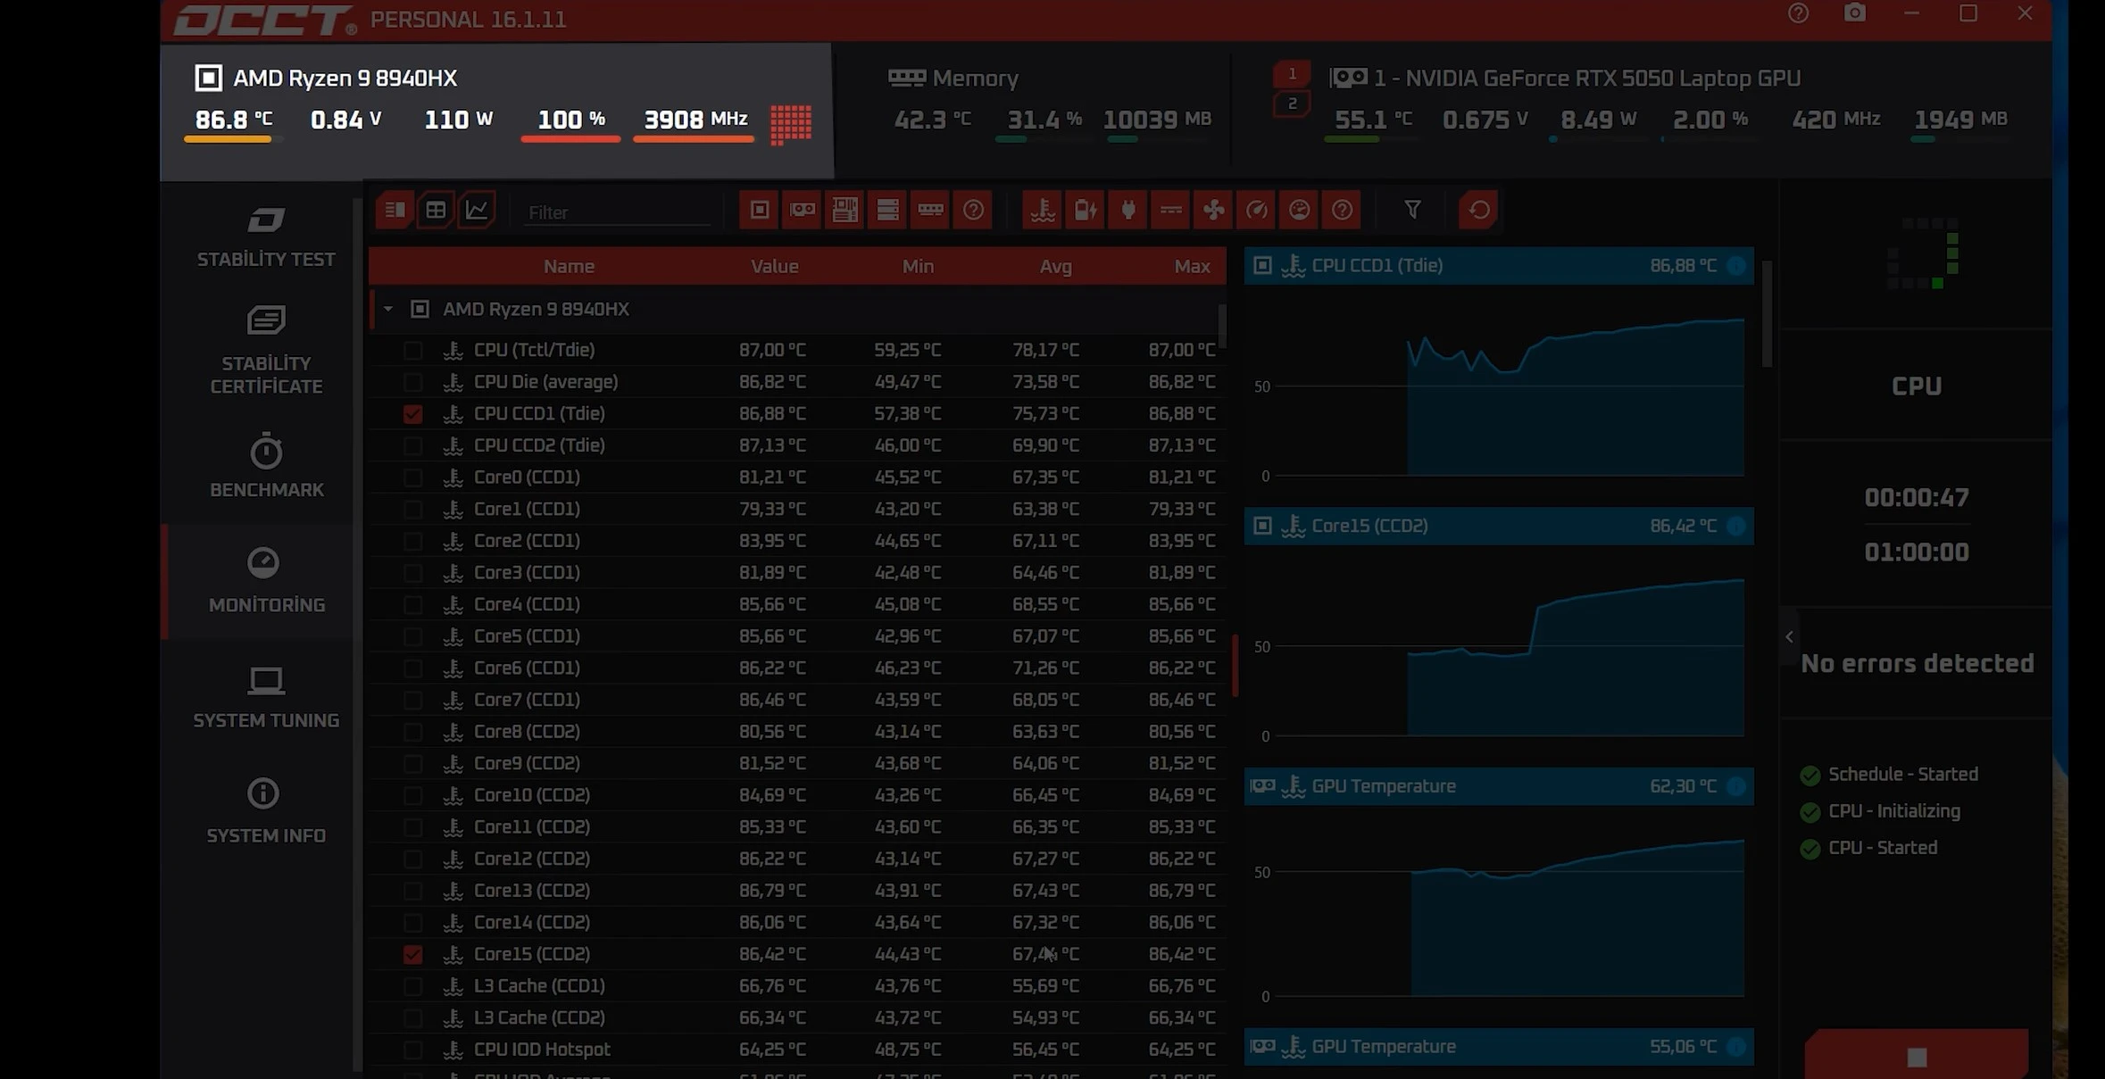The image size is (2105, 1079).
Task: Toggle the storage hardware filter icon
Action: [x=887, y=211]
